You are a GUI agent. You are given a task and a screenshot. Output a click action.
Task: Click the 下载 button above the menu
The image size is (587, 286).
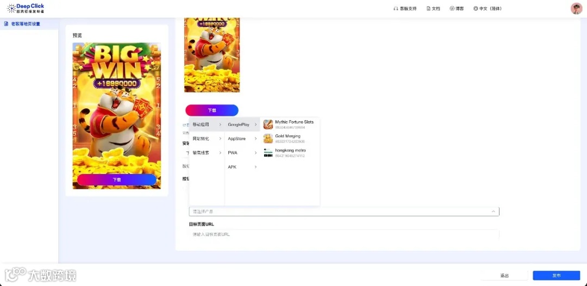212,110
